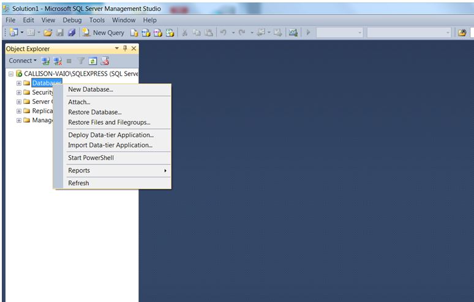The width and height of the screenshot is (474, 302).
Task: Expand the Server Objects folder
Action: pos(19,101)
